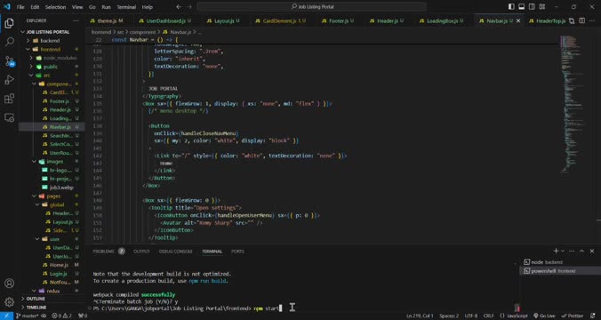Open the Manage gear settings icon
The height and width of the screenshot is (320, 601).
click(x=9, y=302)
